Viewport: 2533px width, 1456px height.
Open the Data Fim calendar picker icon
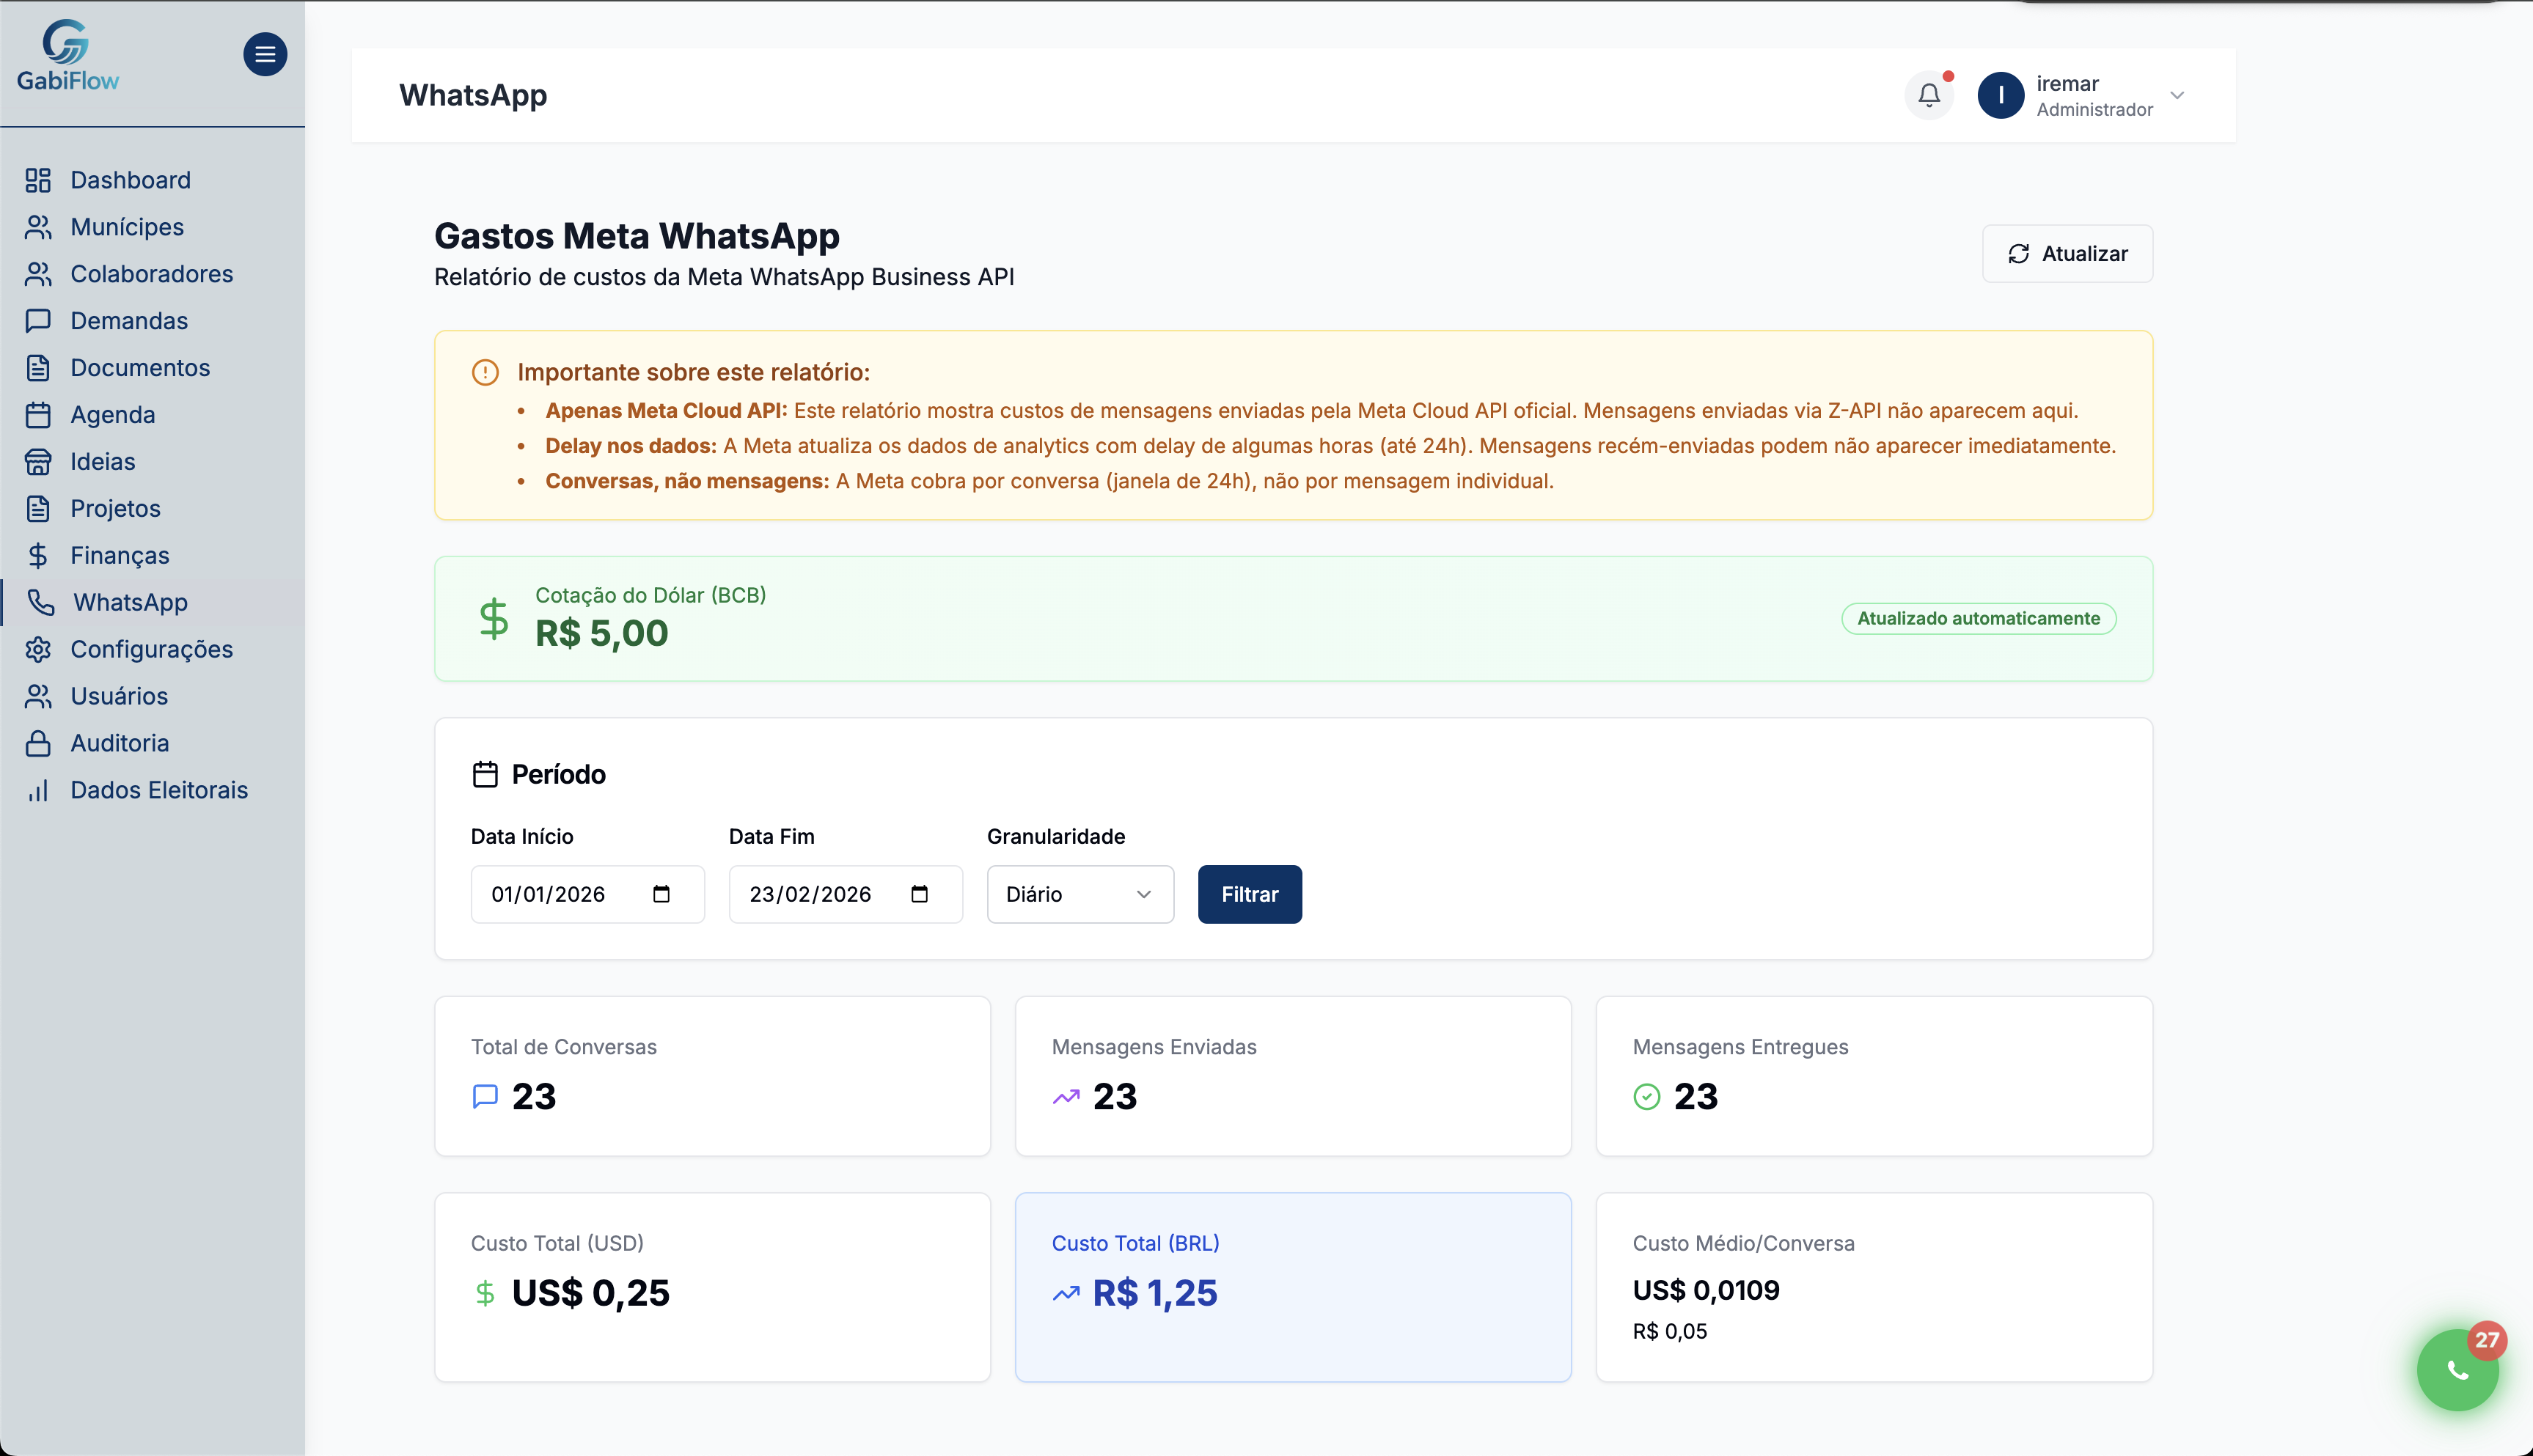point(919,894)
